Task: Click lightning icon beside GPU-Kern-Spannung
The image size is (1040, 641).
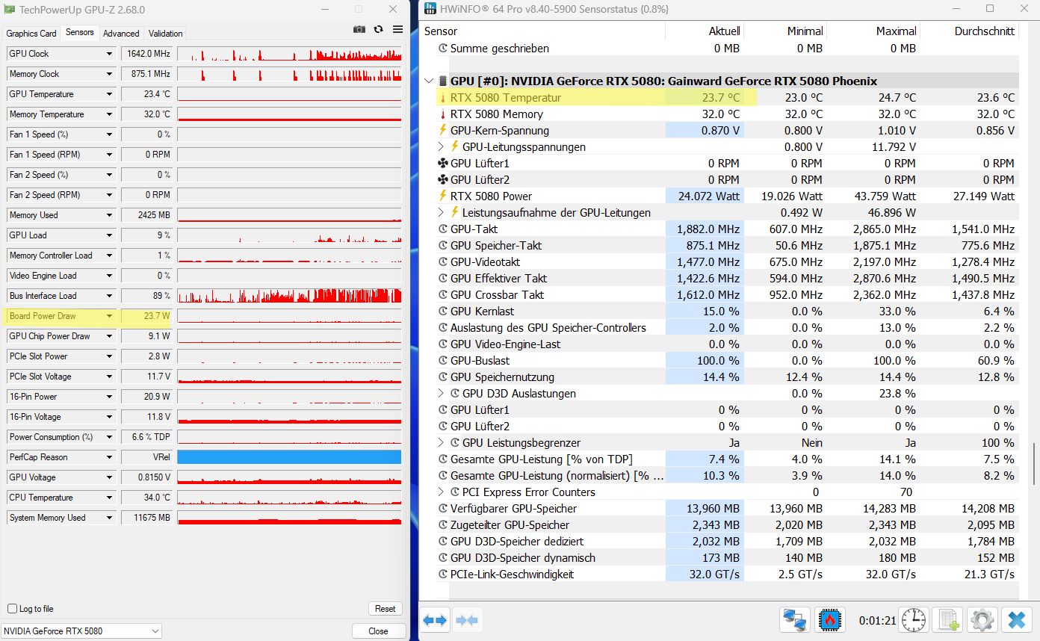Action: coord(443,130)
